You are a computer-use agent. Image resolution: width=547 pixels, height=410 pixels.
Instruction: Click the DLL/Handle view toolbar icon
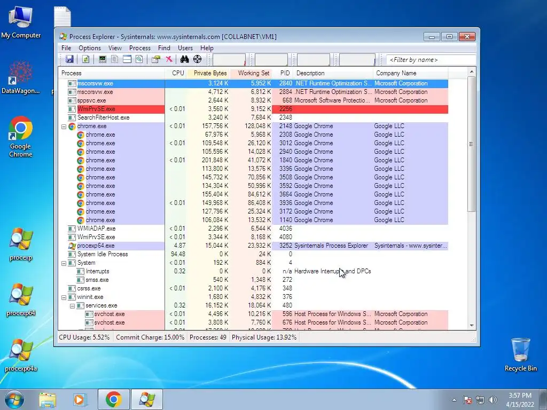(139, 59)
